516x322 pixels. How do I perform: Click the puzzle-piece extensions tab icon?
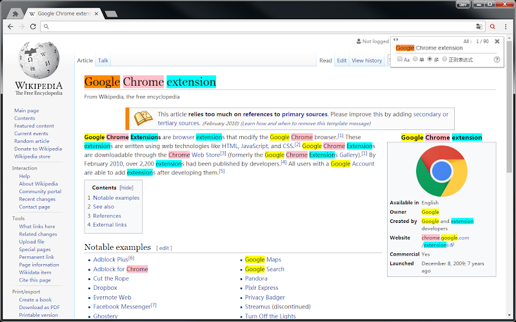(15, 14)
